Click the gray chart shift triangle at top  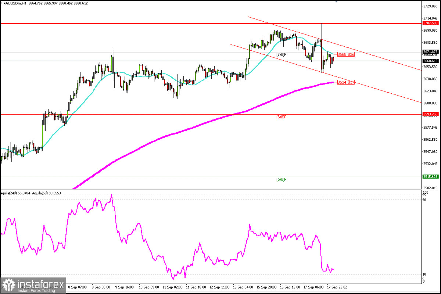[x=336, y=1]
